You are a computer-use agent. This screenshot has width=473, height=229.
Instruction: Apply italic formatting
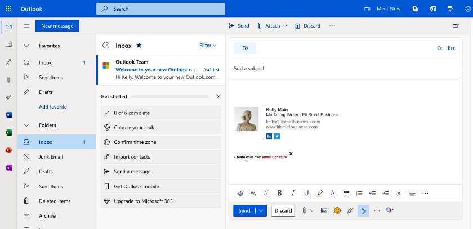pos(293,193)
